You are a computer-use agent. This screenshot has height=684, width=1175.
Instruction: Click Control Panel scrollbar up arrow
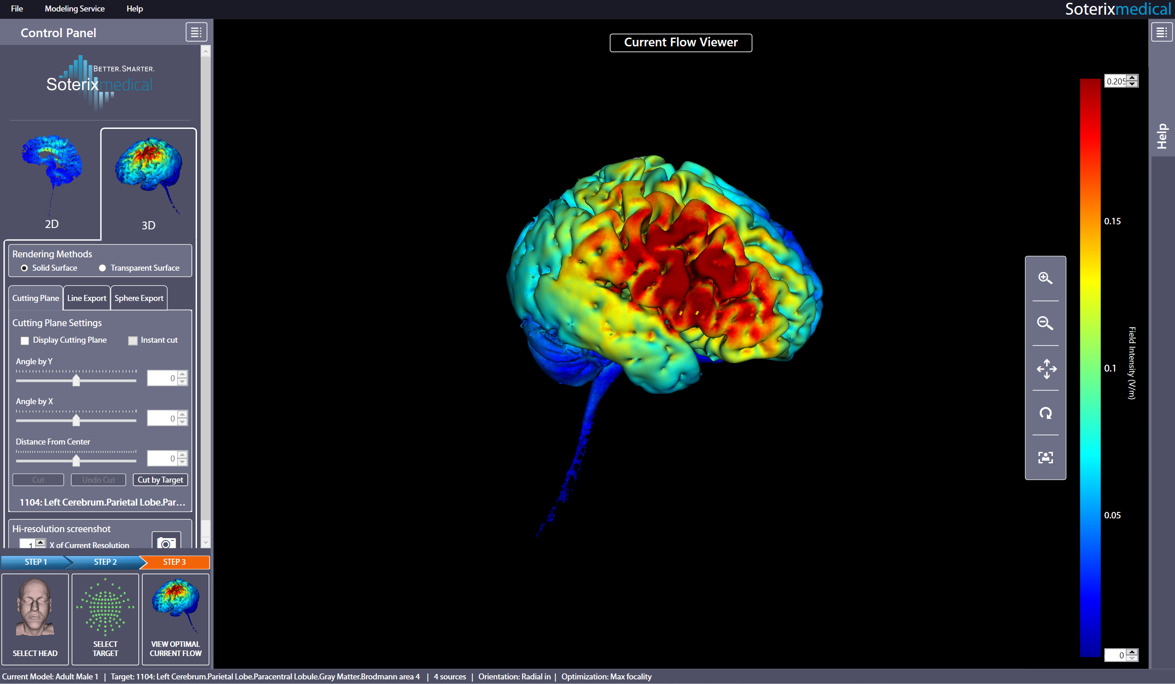click(206, 51)
